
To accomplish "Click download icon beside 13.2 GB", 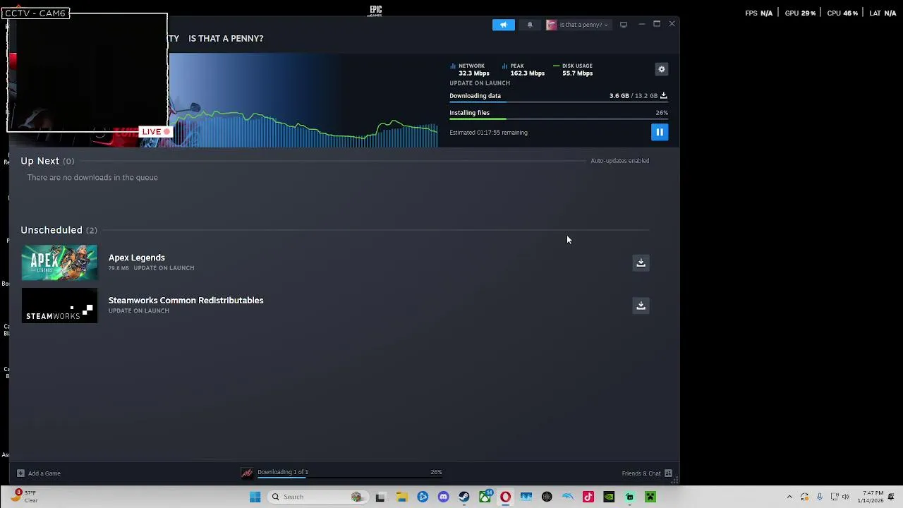I will (663, 95).
